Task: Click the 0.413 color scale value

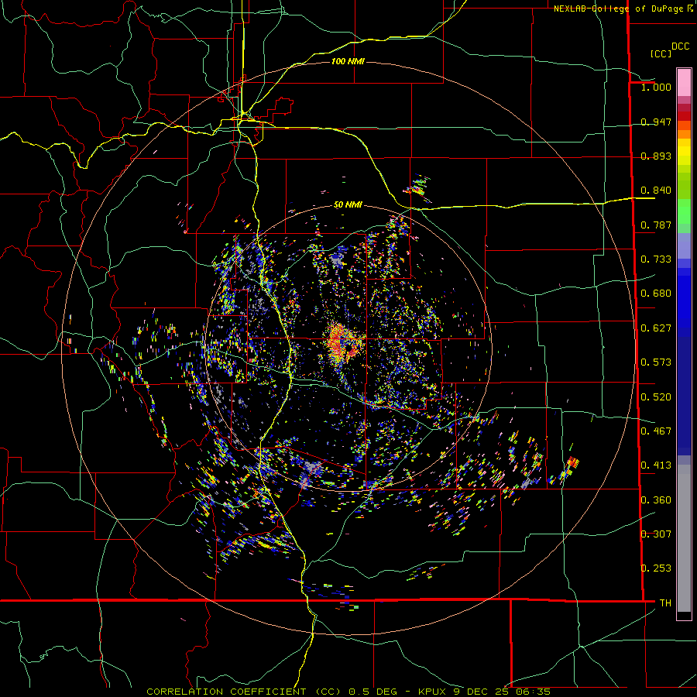Action: pyautogui.click(x=656, y=465)
